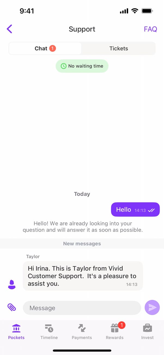Image resolution: width=164 pixels, height=355 pixels.
Task: Open the Pockets tab
Action: pos(16,332)
